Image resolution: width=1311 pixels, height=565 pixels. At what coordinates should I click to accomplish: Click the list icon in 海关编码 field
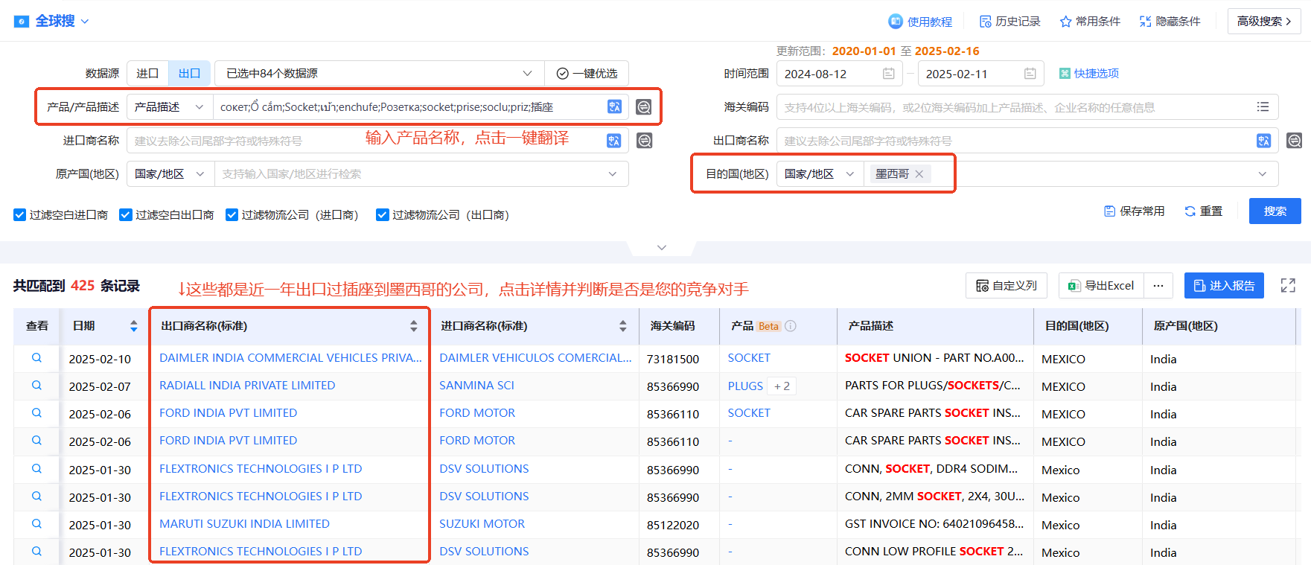click(1263, 107)
